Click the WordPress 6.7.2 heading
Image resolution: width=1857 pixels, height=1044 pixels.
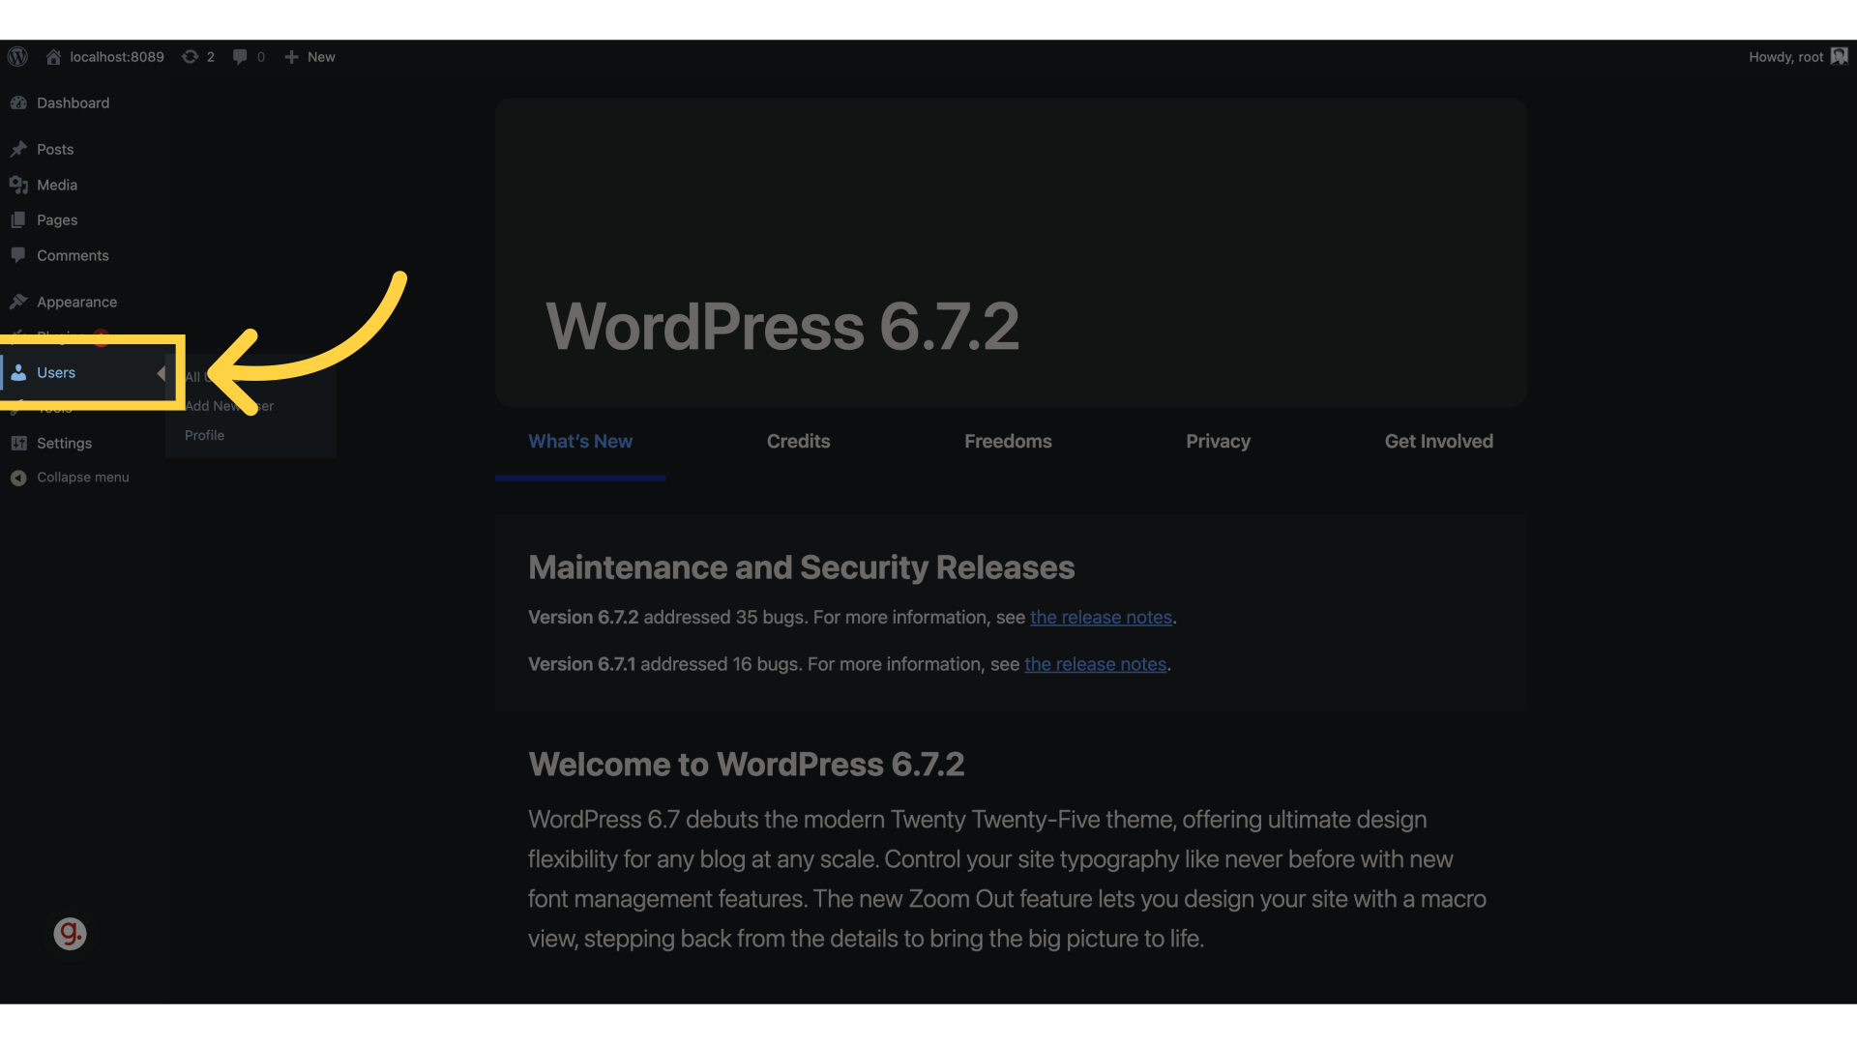782,327
